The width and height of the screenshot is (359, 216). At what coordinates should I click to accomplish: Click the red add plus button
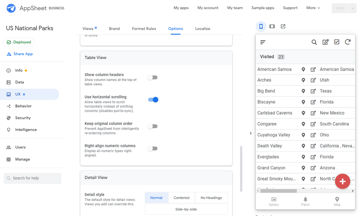tap(342, 181)
